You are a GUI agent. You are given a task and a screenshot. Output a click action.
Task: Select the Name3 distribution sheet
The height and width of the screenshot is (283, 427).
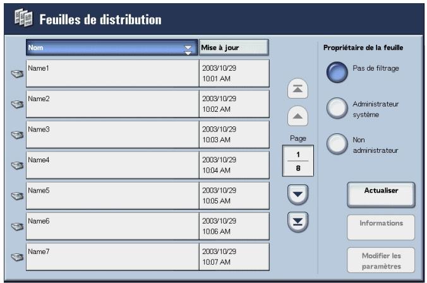[112, 135]
